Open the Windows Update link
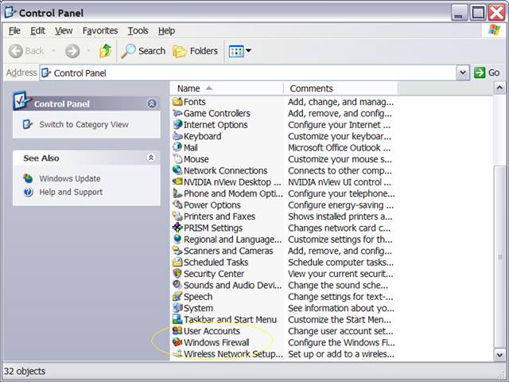 70,178
